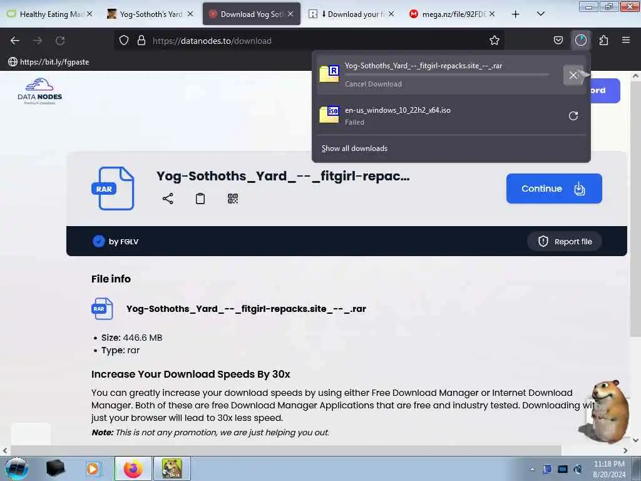The image size is (641, 481).
Task: Retry the failed windows 10 iso download
Action: 573,116
